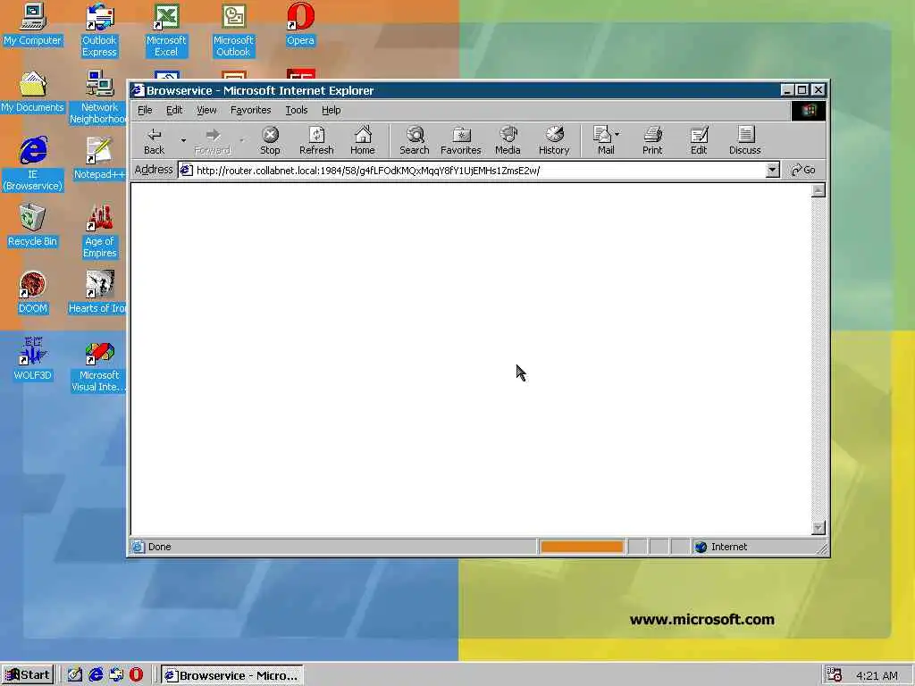Click the IE page icon in address bar
Screen dimensions: 915x686
(186, 171)
